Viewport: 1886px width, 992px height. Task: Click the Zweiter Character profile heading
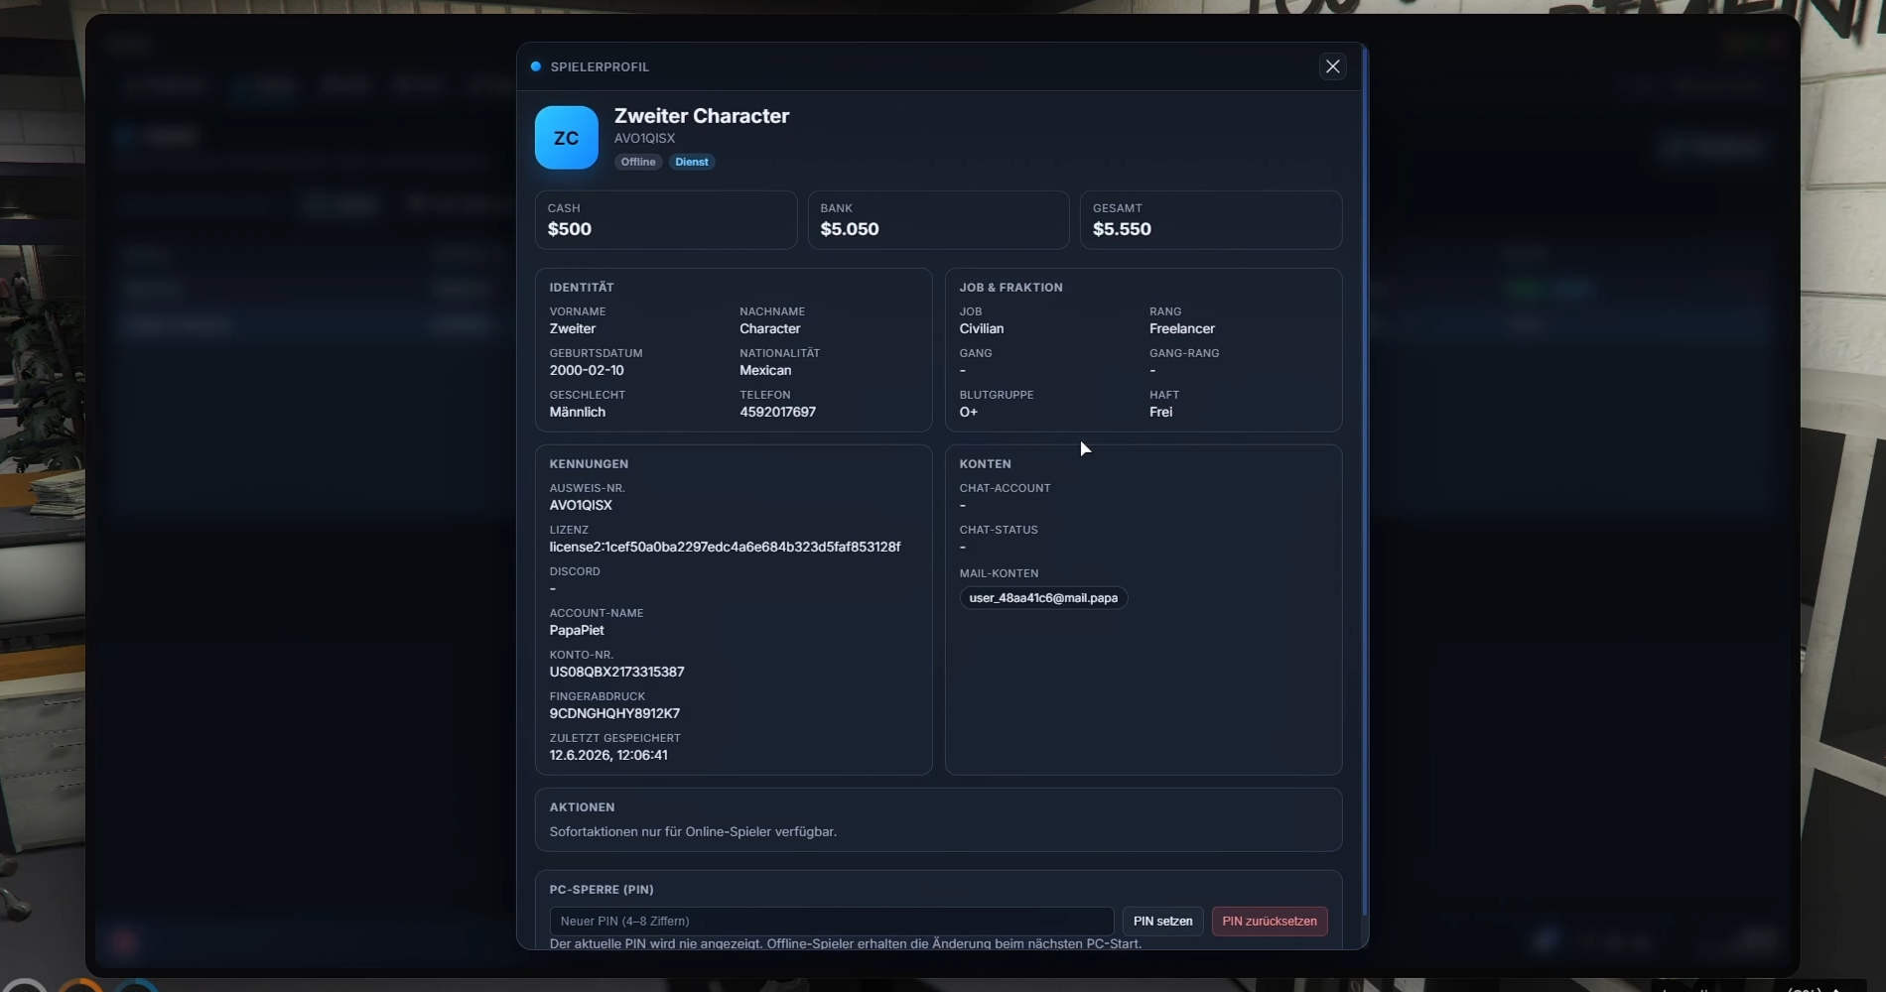click(702, 116)
